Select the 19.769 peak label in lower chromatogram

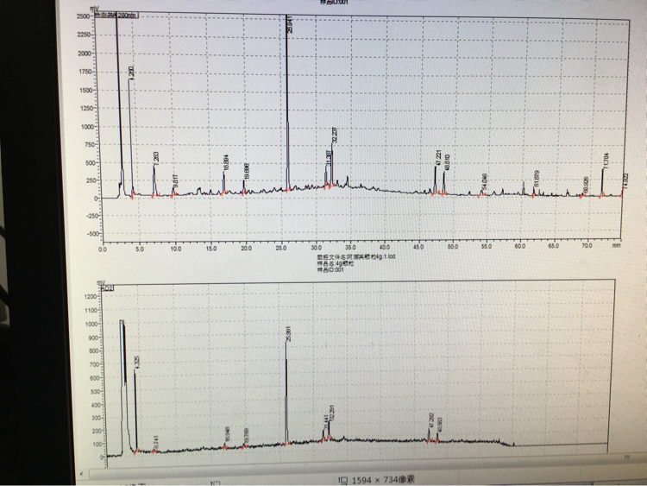coord(247,436)
